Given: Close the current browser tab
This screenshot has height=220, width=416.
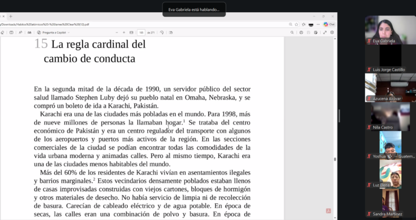Looking at the screenshot, I should tap(3, 16).
